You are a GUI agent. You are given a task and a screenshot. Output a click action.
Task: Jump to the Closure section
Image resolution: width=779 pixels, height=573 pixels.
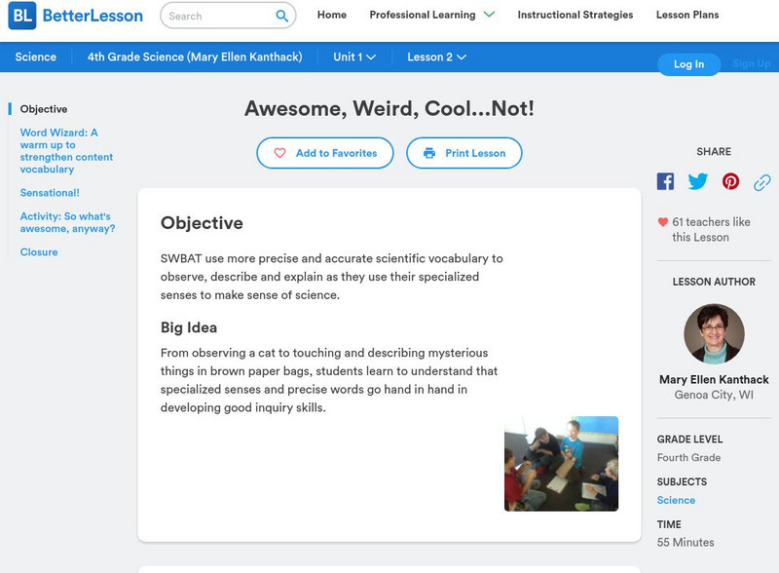(x=39, y=251)
